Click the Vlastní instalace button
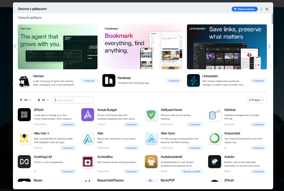Viewport: 284px width, 191px height. (245, 9)
